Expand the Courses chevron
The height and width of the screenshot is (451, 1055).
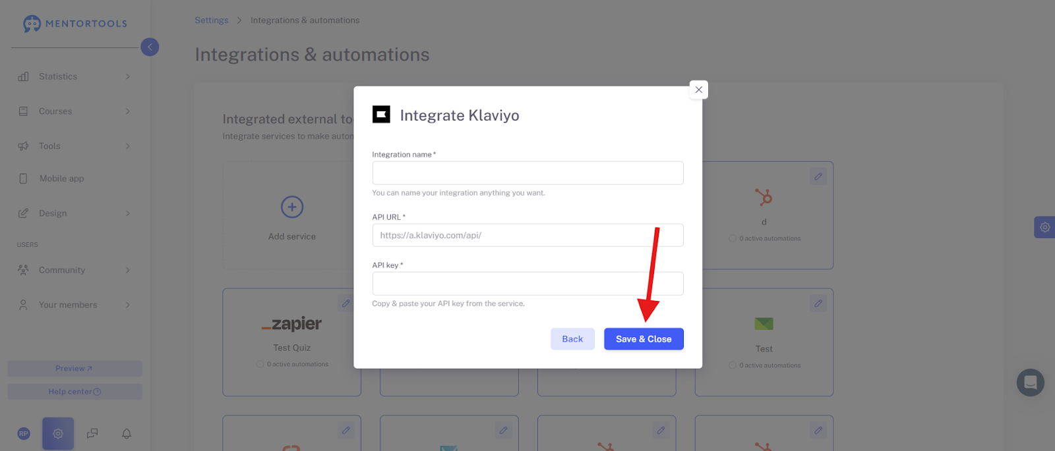click(128, 111)
